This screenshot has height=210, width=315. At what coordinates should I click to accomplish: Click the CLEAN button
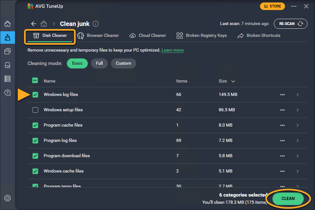coord(288,198)
